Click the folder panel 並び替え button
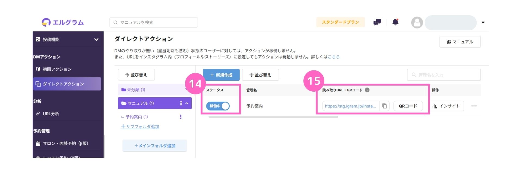The image size is (522, 174). coord(136,75)
